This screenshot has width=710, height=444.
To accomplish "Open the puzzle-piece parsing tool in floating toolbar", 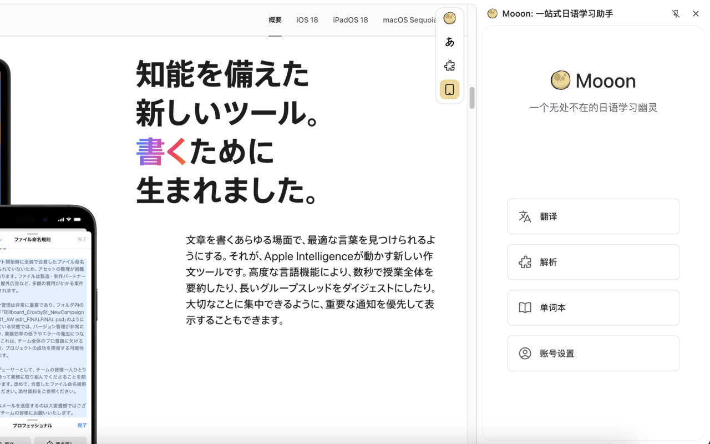I will point(450,65).
